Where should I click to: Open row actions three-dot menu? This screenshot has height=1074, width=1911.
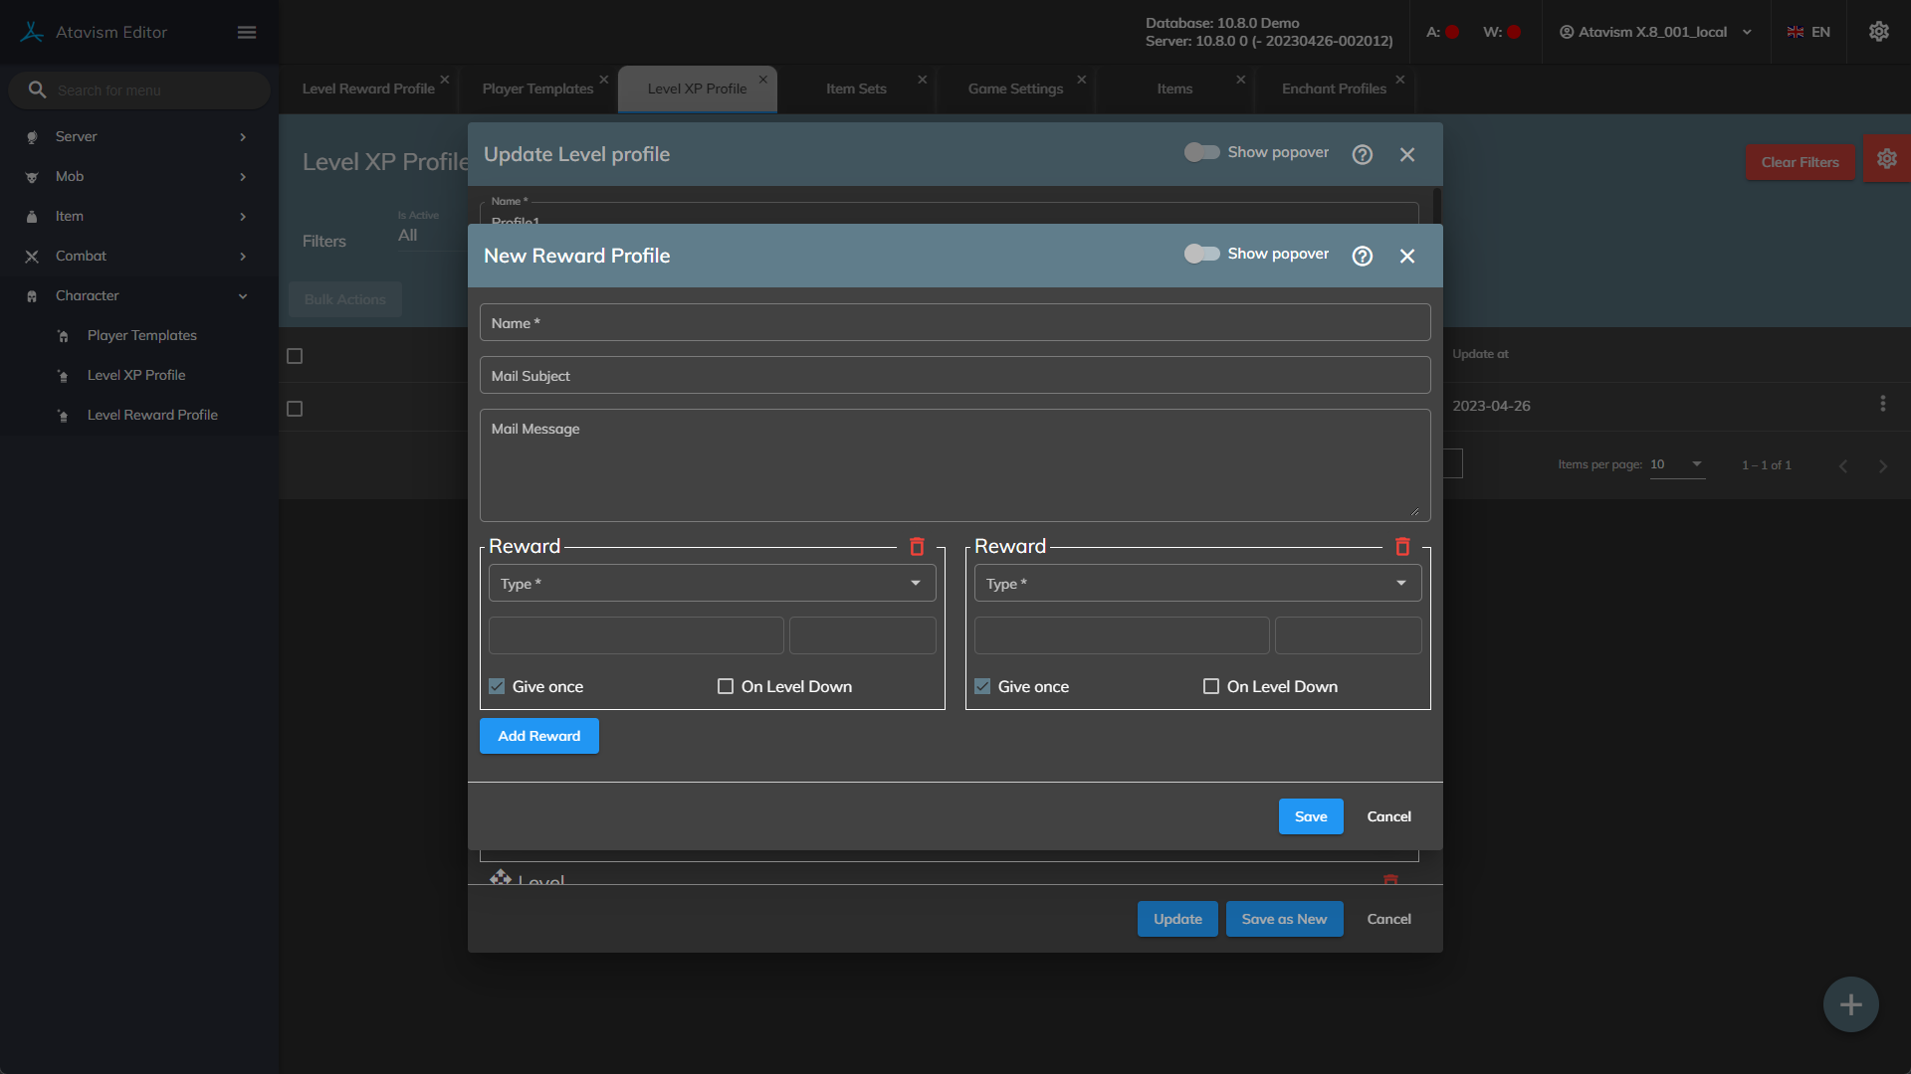[1882, 404]
